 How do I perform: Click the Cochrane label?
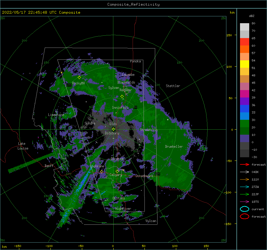click(x=97, y=166)
